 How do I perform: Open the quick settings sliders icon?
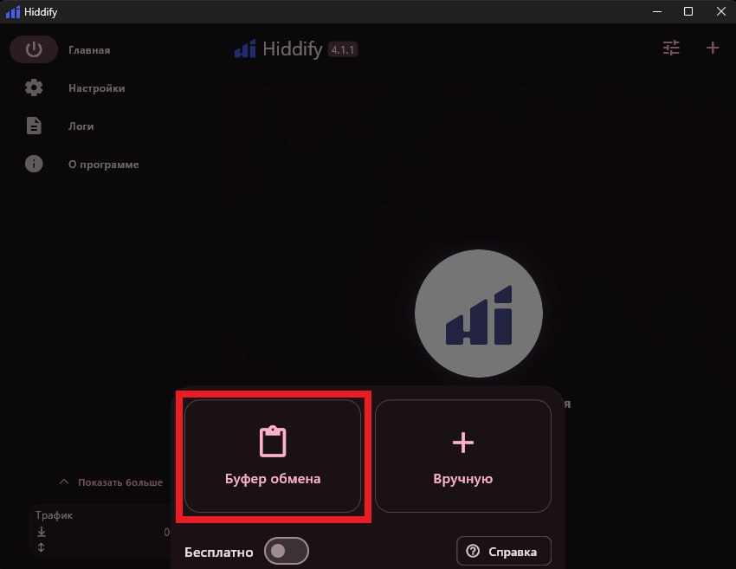[x=671, y=48]
